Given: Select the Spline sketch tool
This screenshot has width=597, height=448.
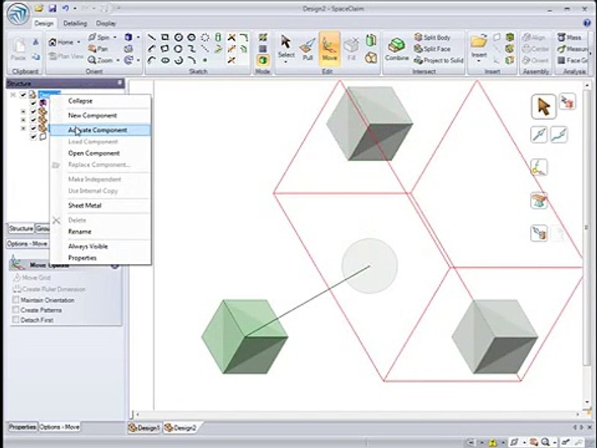Looking at the screenshot, I should (192, 49).
